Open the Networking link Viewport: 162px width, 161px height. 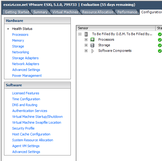[x=20, y=52]
